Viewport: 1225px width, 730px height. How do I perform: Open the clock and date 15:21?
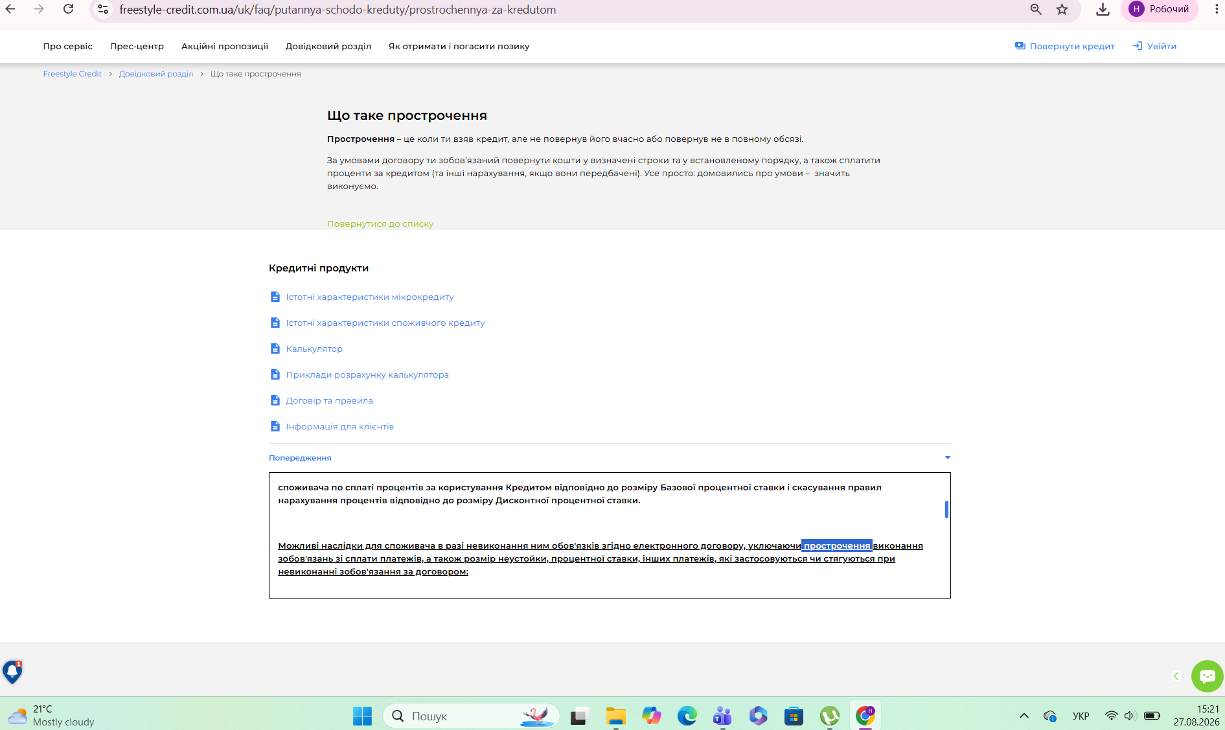pos(1197,715)
